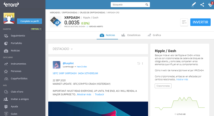Click the CRIPTOMONEDAS breadcrumb link
Viewport: 214px width, 116px height.
point(70,12)
